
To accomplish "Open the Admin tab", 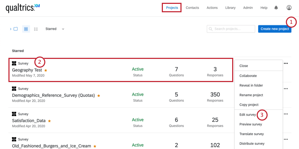I will (x=248, y=8).
